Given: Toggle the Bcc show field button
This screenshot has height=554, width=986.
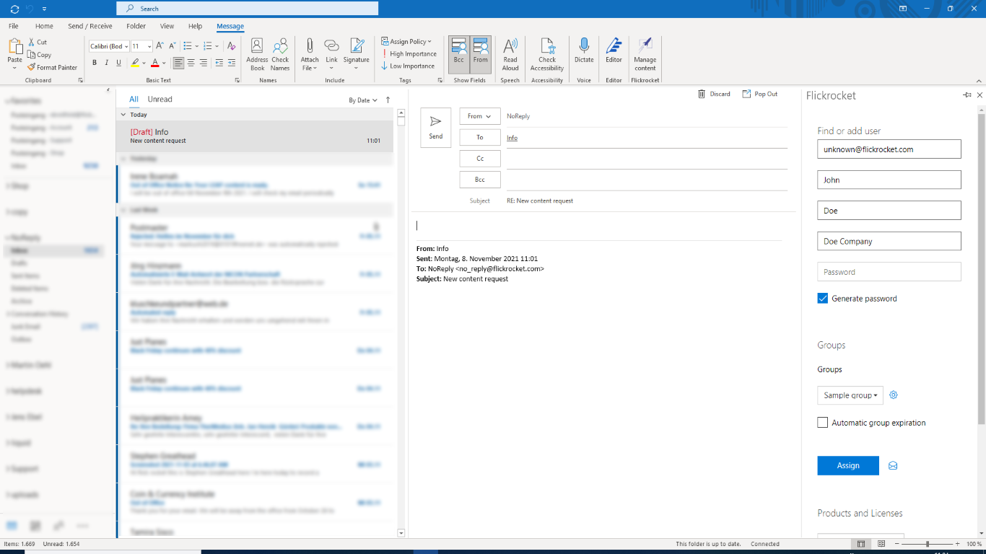Looking at the screenshot, I should (x=459, y=54).
